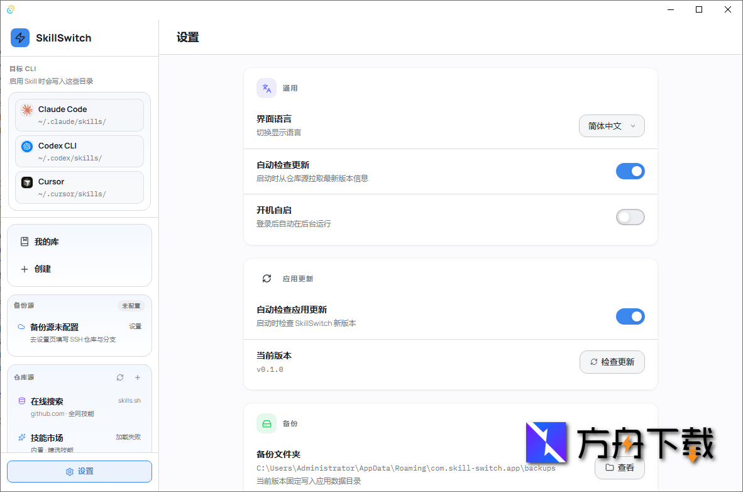Click the 检查更新 button

pos(612,362)
